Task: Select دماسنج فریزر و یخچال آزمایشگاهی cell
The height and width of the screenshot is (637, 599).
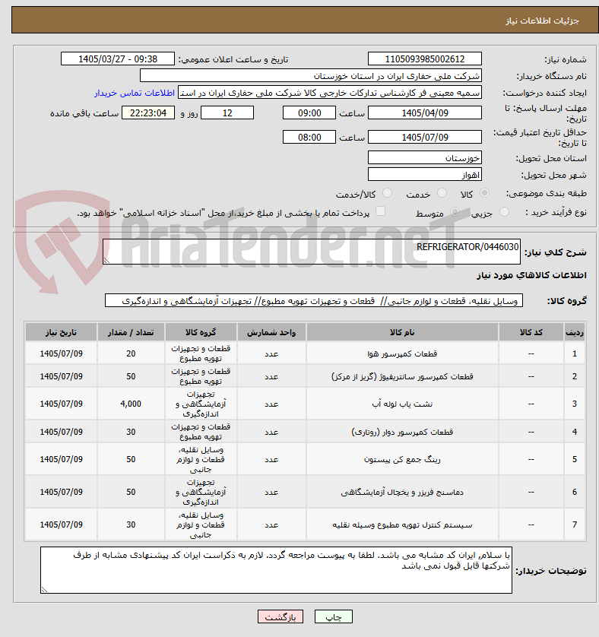Action: point(402,492)
